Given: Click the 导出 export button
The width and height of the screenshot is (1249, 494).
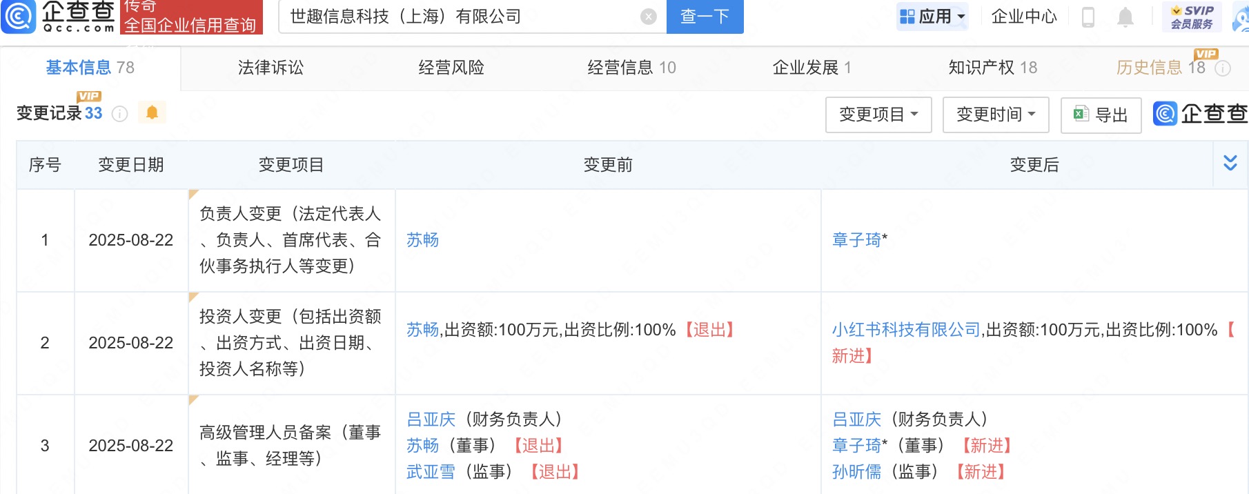Looking at the screenshot, I should pyautogui.click(x=1101, y=115).
